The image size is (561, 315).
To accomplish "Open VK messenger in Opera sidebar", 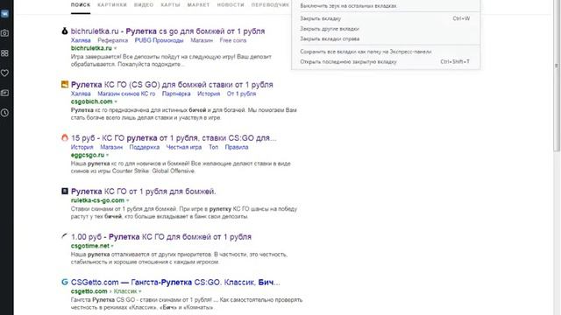I will click(x=4, y=14).
